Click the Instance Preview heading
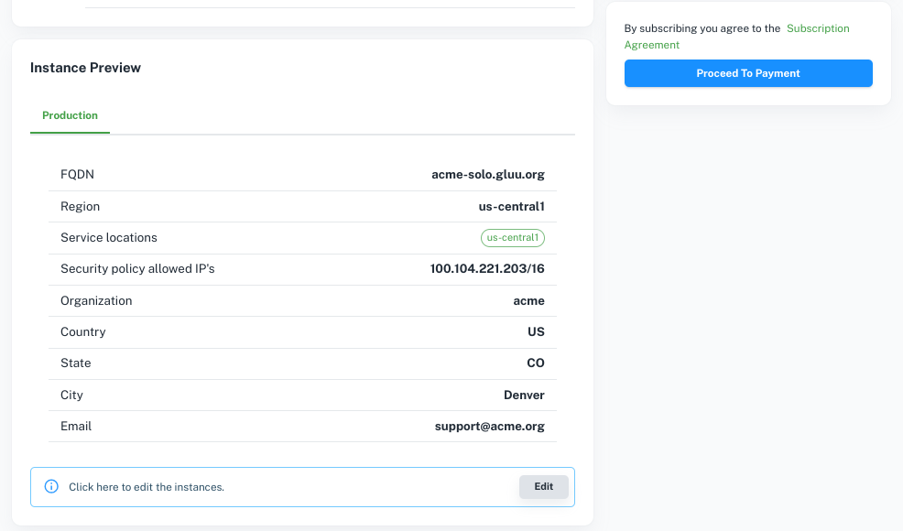 (85, 68)
